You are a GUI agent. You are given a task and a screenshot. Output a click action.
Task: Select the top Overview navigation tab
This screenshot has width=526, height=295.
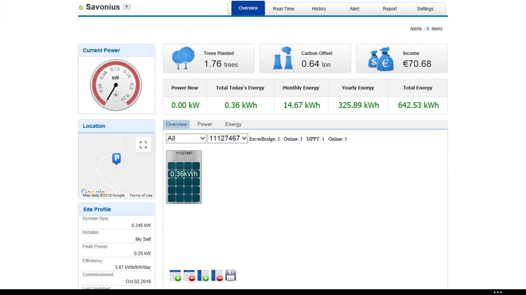pyautogui.click(x=248, y=8)
